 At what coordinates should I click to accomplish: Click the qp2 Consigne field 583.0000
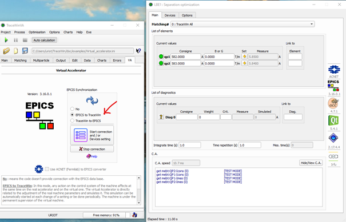click(x=185, y=63)
